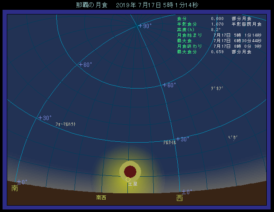The image size is (274, 212).
Task: Select the 南 (South) direction label
Action: pos(14,188)
